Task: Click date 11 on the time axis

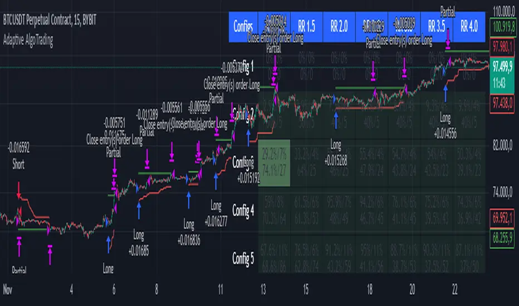Action: 221,290
